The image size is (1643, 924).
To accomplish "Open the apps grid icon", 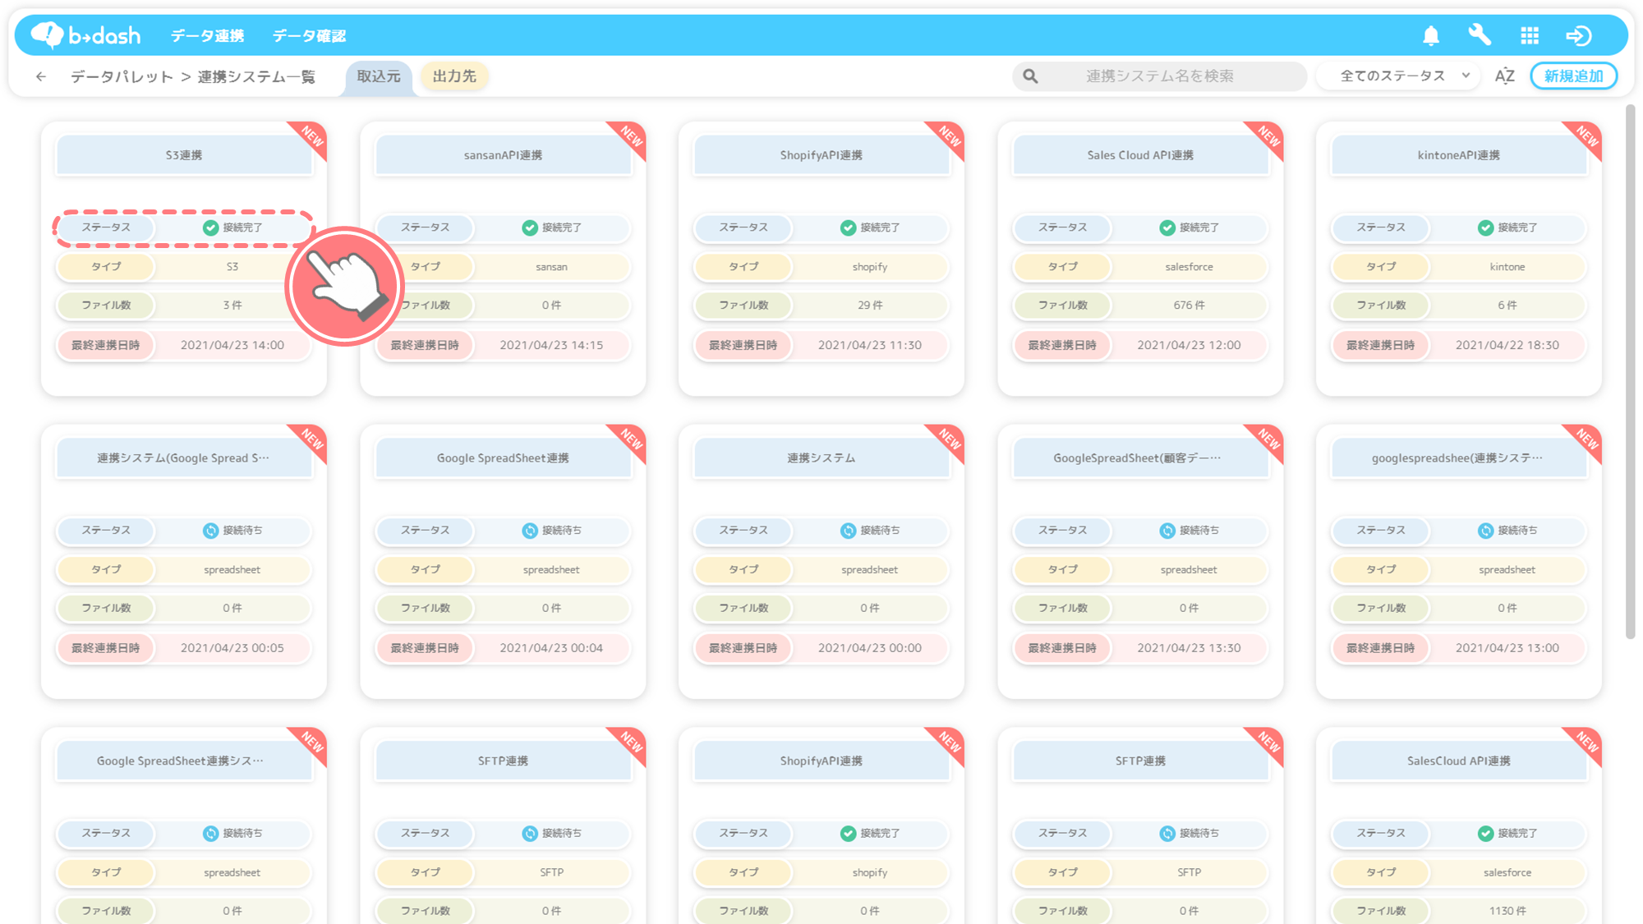I will [x=1530, y=35].
